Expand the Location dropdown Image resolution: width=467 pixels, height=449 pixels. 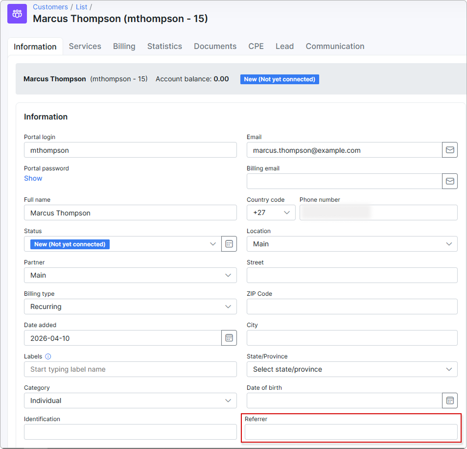click(x=352, y=244)
